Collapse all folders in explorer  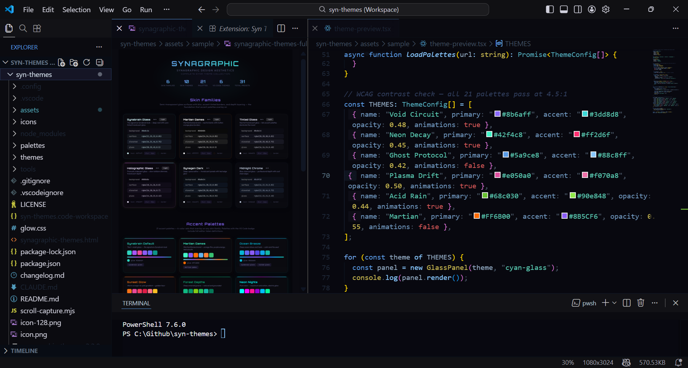100,63
